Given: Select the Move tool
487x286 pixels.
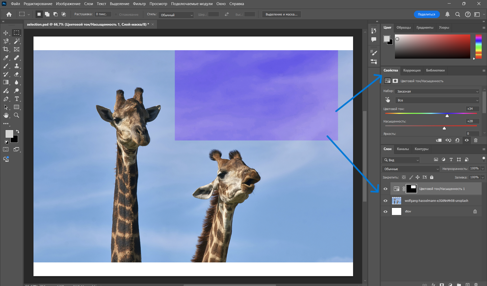Looking at the screenshot, I should tap(6, 33).
